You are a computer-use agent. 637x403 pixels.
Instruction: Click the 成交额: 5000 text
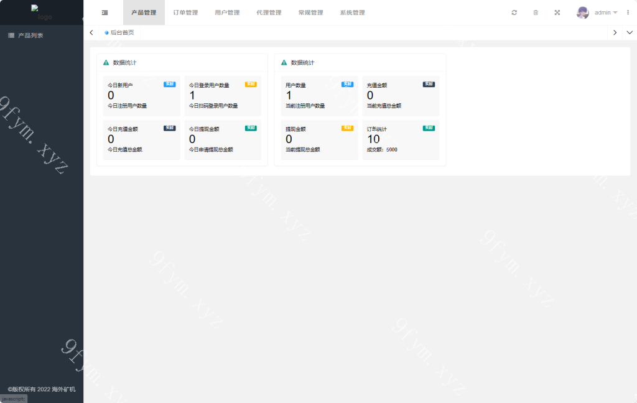tap(383, 150)
